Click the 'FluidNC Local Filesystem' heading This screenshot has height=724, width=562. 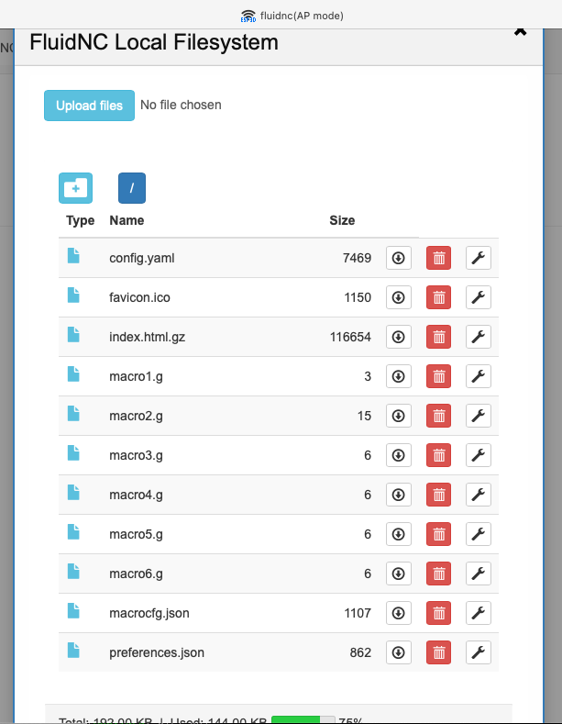tap(154, 42)
